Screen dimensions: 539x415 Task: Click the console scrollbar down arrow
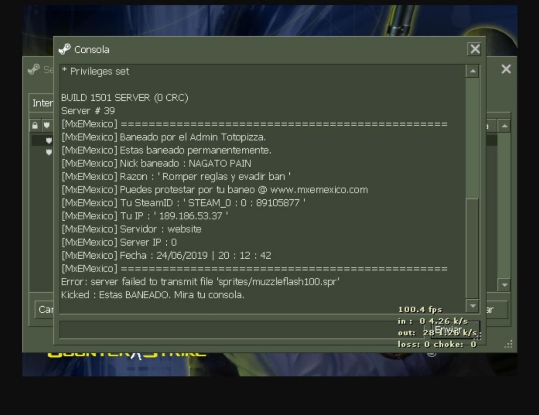tap(472, 306)
